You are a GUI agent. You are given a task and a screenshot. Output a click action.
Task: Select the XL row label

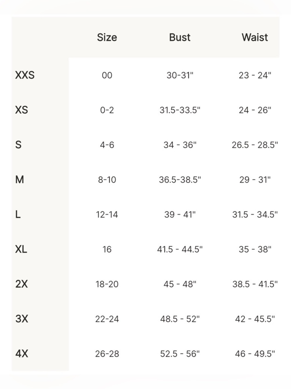(x=21, y=249)
